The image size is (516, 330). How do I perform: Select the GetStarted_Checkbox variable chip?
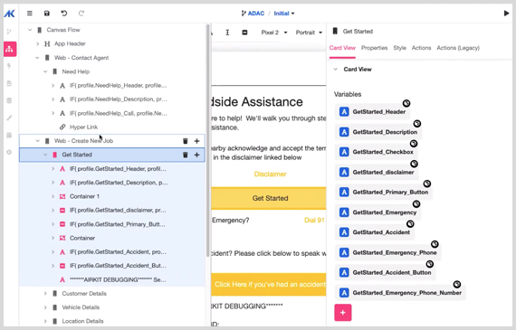click(x=376, y=152)
